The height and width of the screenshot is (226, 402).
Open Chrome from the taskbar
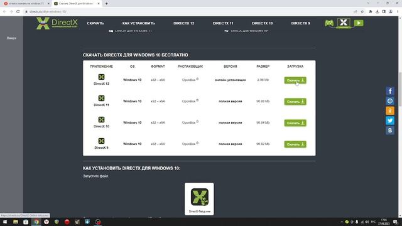(x=36, y=222)
